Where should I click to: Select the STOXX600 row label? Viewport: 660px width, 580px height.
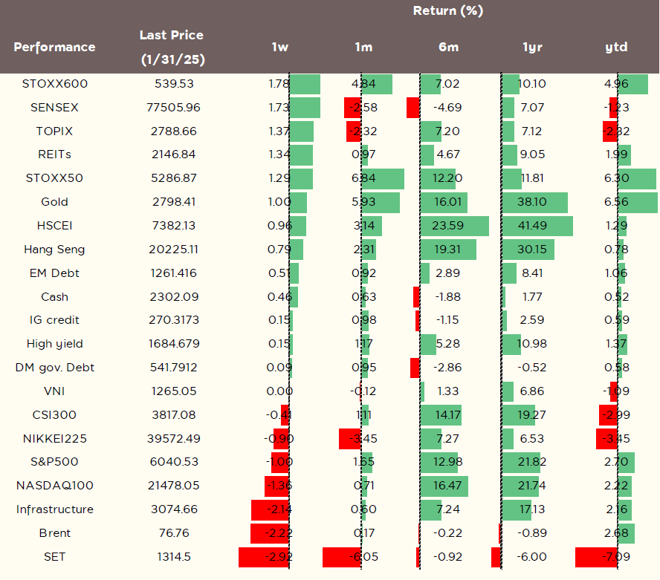(x=55, y=84)
